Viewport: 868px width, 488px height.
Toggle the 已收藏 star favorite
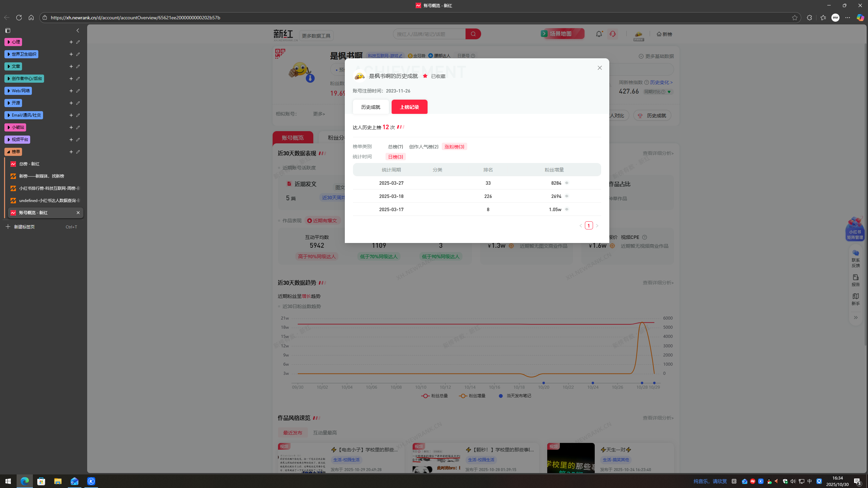(425, 76)
